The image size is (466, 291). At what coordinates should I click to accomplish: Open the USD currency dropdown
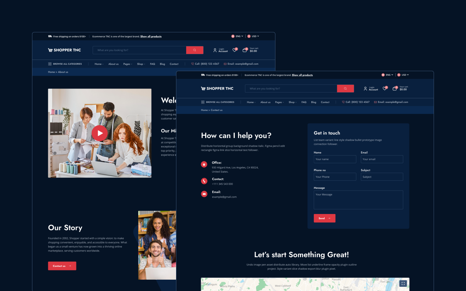tap(403, 75)
